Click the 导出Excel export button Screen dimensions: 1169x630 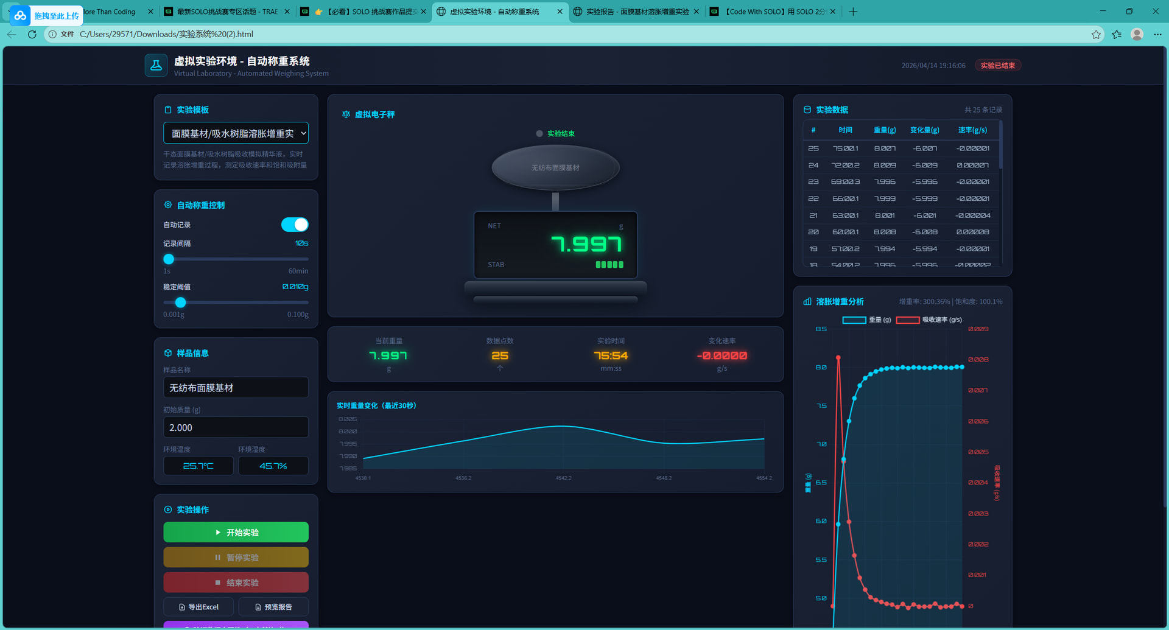(x=198, y=607)
